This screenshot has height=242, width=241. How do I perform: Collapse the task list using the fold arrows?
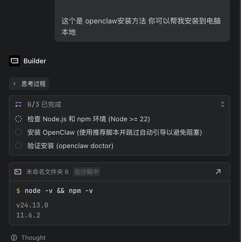(x=223, y=104)
